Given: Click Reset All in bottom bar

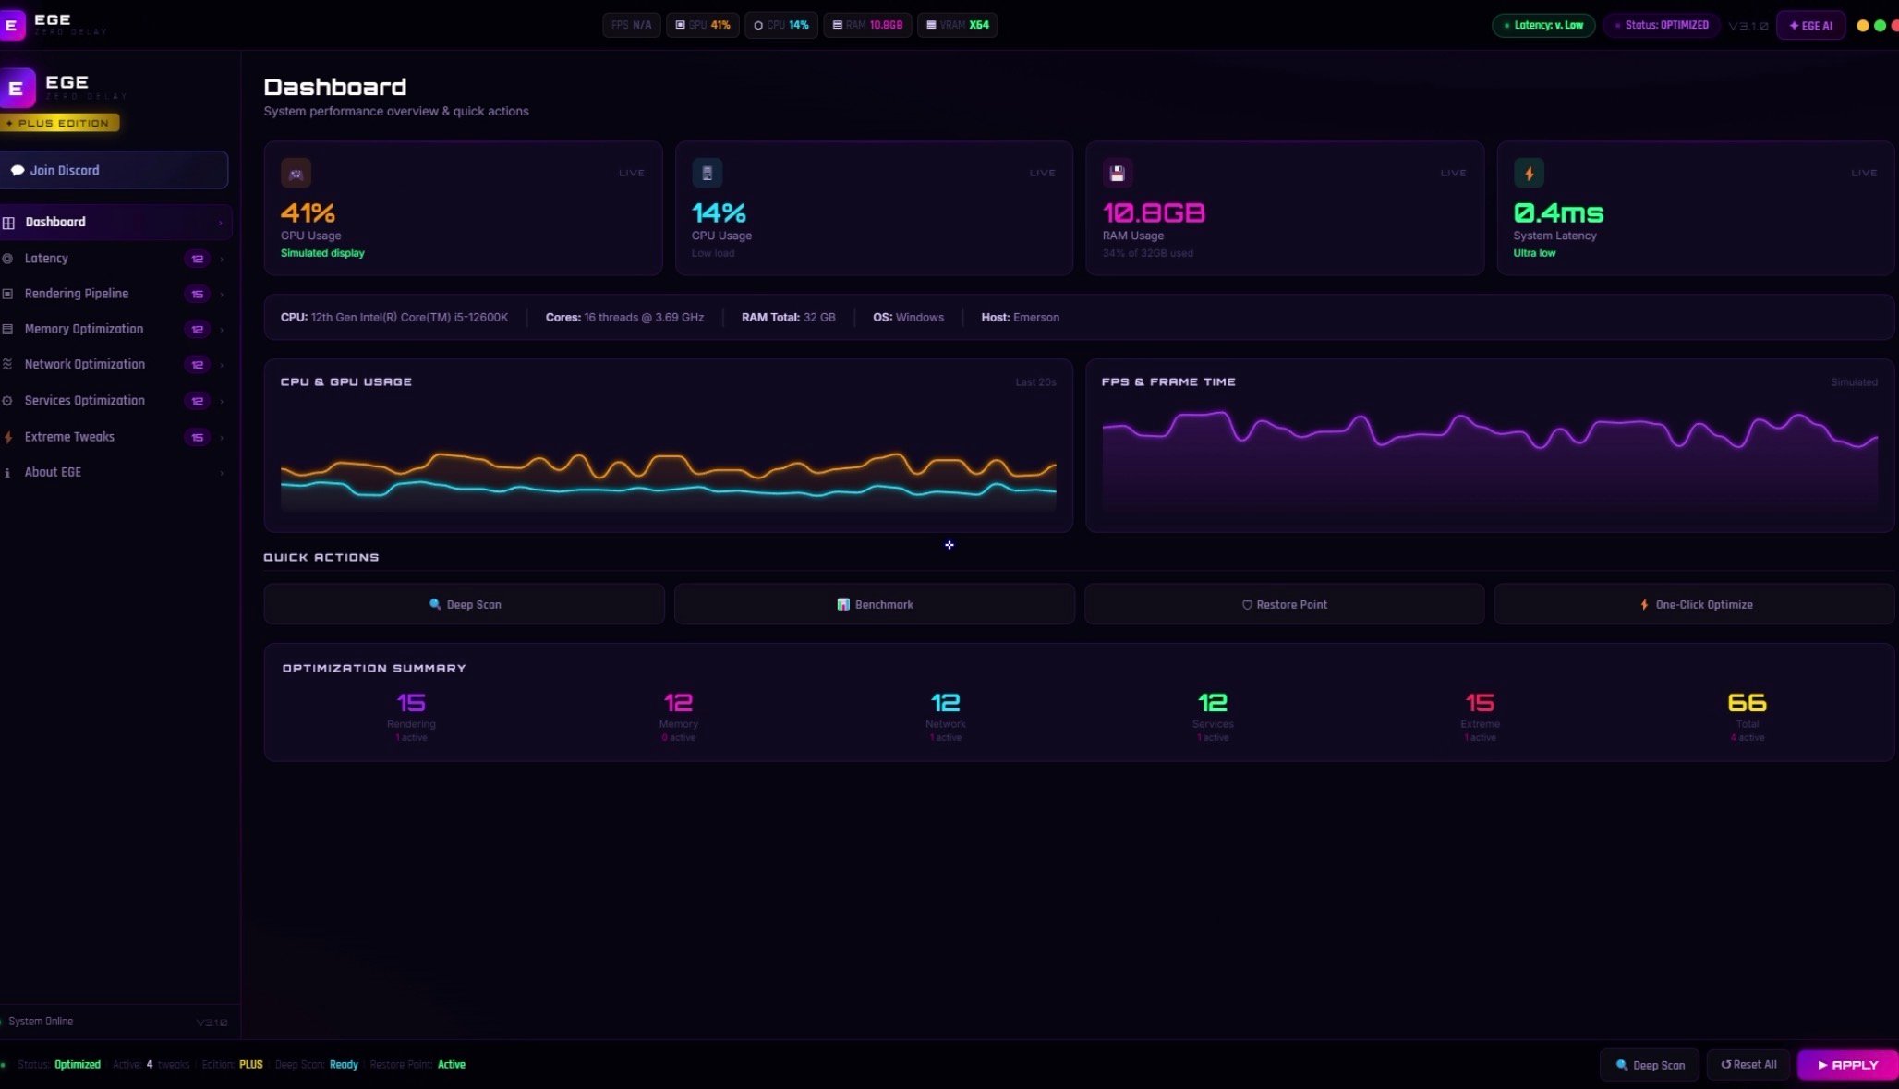Looking at the screenshot, I should point(1748,1065).
